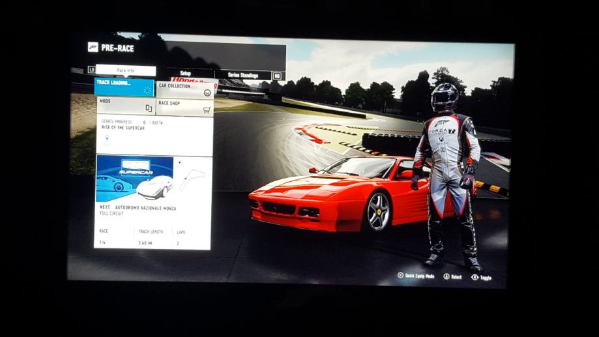Click the Forza logo beside PRE-RACE
This screenshot has width=599, height=337.
tap(93, 47)
